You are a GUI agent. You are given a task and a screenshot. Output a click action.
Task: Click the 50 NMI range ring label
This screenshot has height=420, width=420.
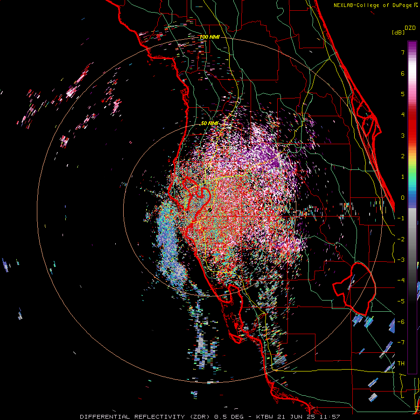(x=210, y=123)
